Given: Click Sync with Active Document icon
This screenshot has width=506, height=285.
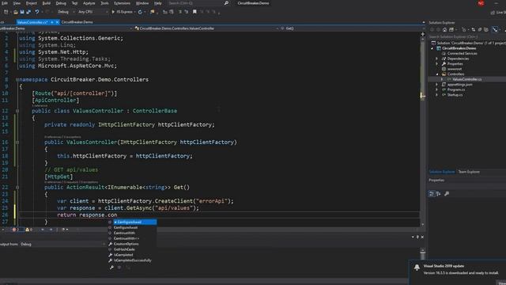Looking at the screenshot, I should click(473, 30).
